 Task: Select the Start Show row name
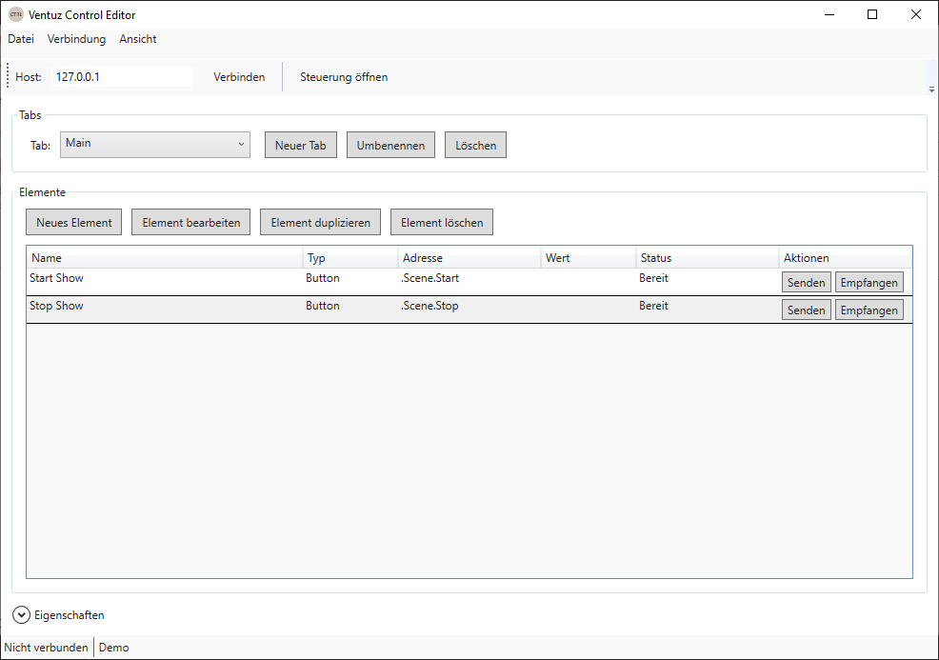click(56, 278)
